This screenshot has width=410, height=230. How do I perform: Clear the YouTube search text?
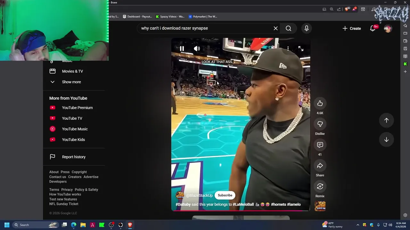tap(275, 28)
